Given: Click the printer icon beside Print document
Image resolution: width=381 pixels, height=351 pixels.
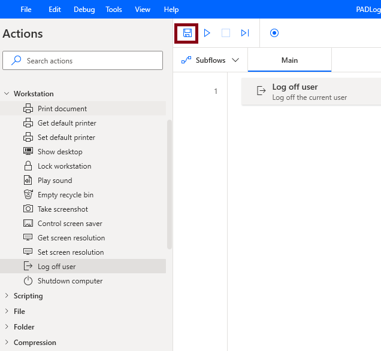Looking at the screenshot, I should 28,108.
